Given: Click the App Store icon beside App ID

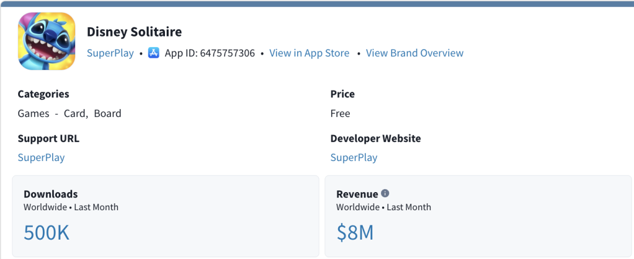Looking at the screenshot, I should click(x=154, y=53).
